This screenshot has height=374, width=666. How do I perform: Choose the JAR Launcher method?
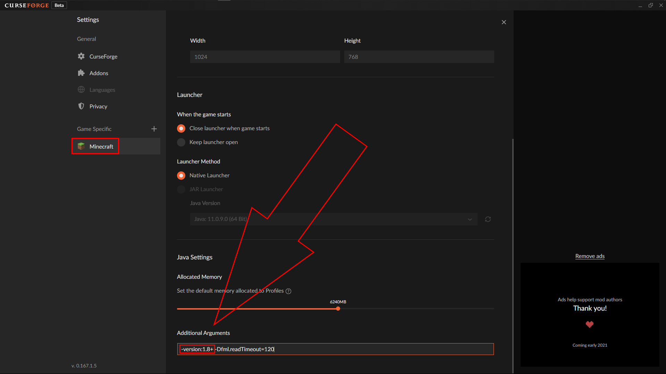[181, 189]
